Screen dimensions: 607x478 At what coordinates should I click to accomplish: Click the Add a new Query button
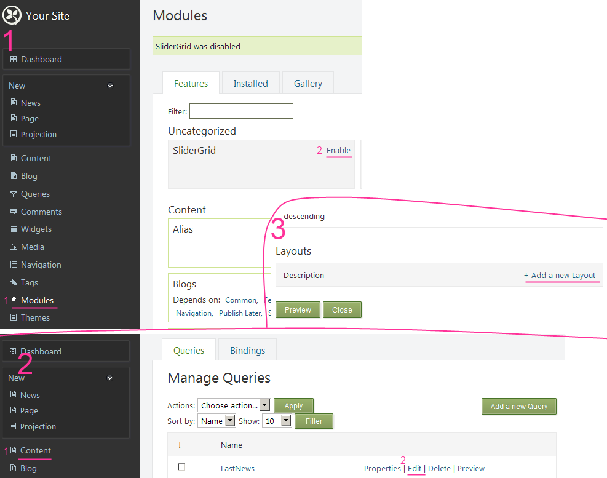click(x=518, y=406)
